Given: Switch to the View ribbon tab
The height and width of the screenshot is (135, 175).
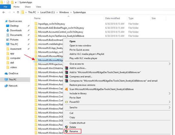Looking at the screenshot, I should pyautogui.click(x=38, y=7).
